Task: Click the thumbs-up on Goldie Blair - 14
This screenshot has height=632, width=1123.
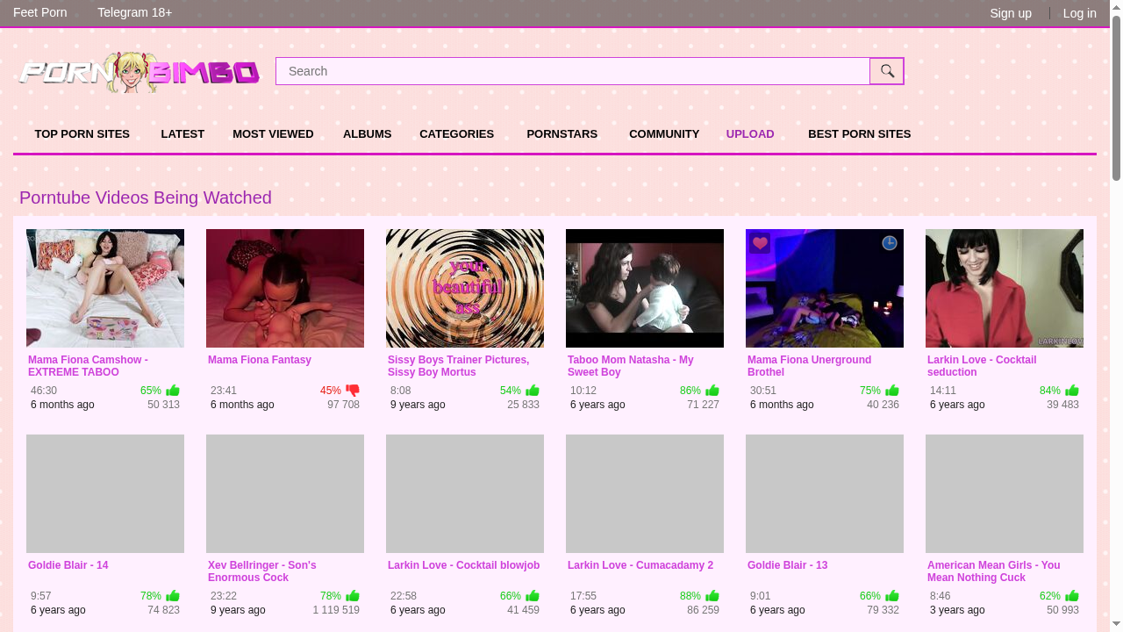Action: (172, 595)
